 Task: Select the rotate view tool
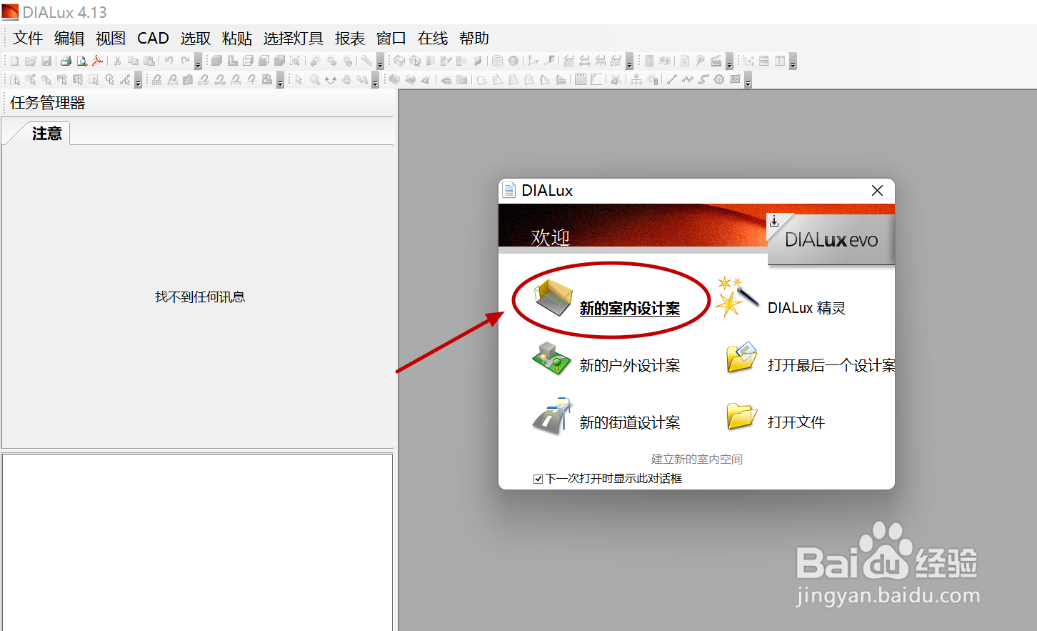pos(331,79)
